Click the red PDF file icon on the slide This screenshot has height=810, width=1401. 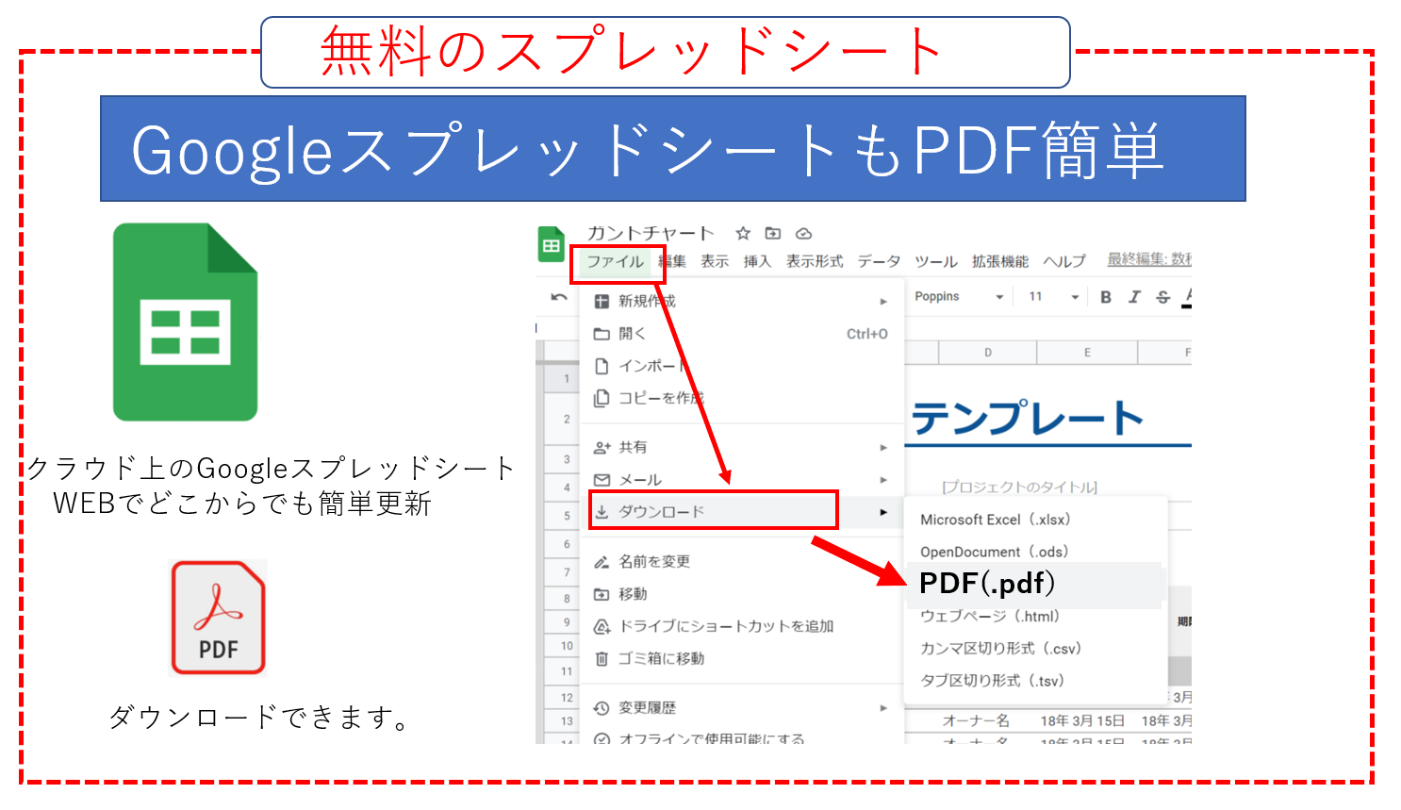tap(218, 618)
